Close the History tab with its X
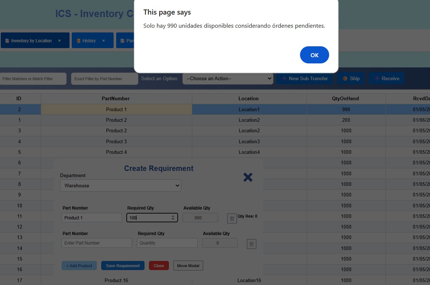Screen dimensions: 430x285 click(x=103, y=40)
